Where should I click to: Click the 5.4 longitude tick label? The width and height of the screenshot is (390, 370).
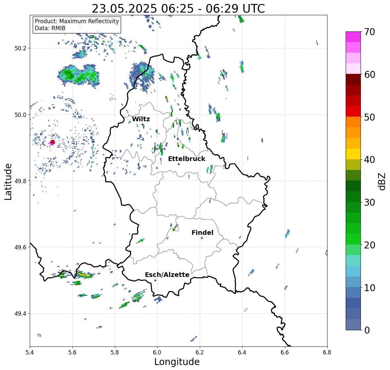coord(30,352)
